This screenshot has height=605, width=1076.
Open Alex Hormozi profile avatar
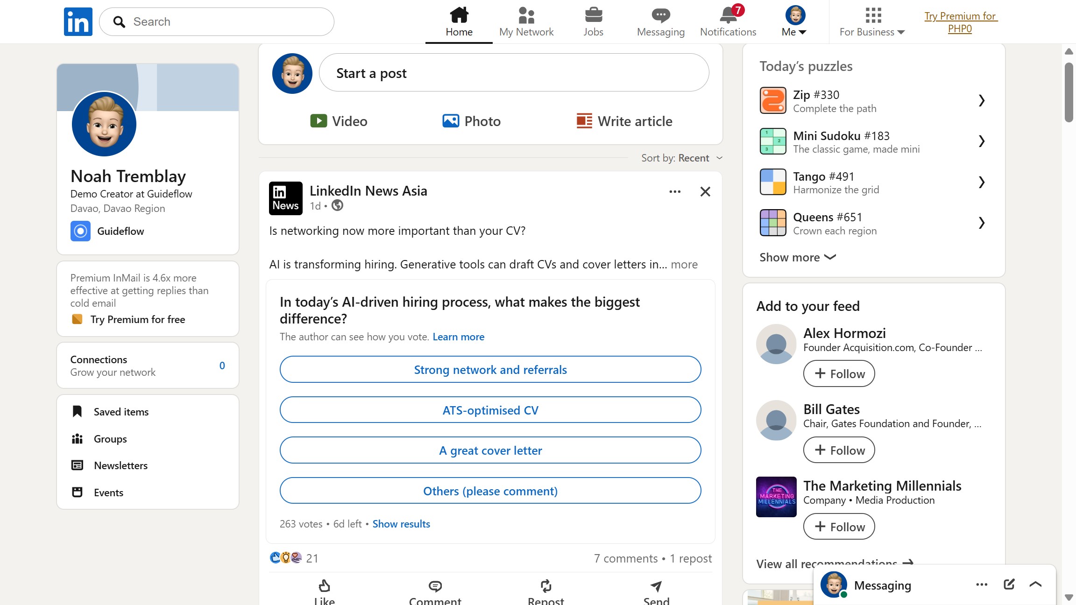pos(776,344)
